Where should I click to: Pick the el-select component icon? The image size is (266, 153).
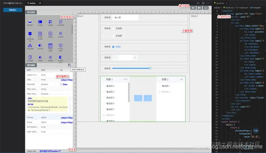pyautogui.click(x=50, y=33)
